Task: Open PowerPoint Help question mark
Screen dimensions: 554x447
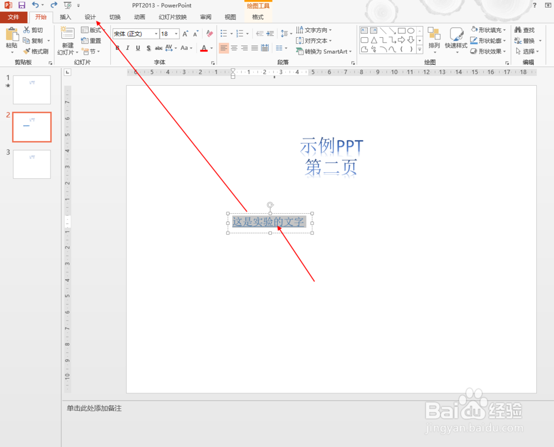Action: click(x=535, y=5)
